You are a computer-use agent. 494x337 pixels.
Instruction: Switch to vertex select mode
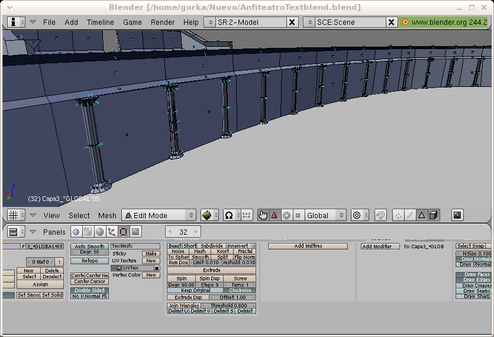tap(398, 215)
